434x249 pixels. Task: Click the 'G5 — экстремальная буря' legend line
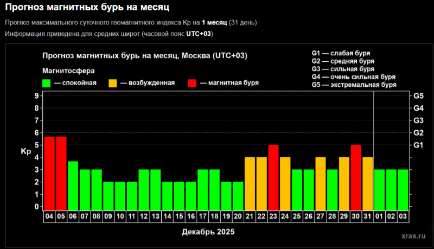pos(354,85)
